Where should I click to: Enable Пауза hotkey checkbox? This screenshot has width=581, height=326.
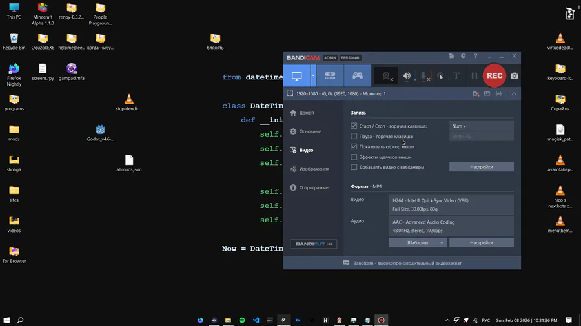point(354,137)
